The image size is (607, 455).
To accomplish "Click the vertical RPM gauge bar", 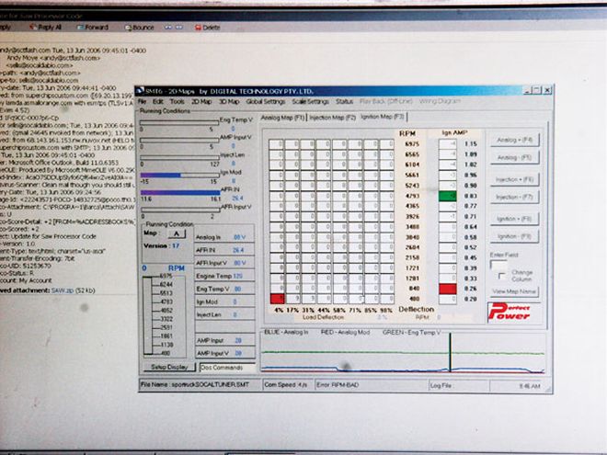I will pyautogui.click(x=148, y=315).
